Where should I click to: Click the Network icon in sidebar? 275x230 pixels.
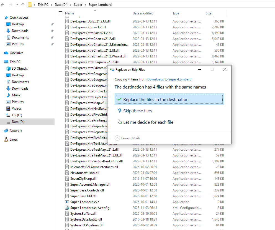click(x=6, y=131)
